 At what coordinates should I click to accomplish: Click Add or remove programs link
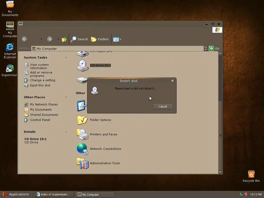(x=41, y=74)
